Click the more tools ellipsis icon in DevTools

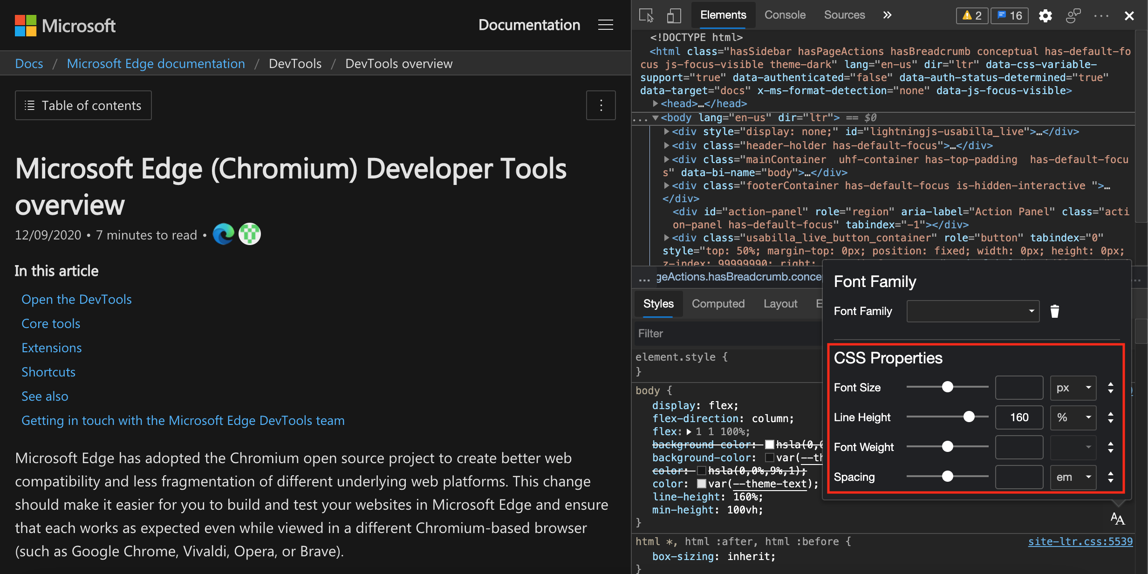click(1101, 14)
